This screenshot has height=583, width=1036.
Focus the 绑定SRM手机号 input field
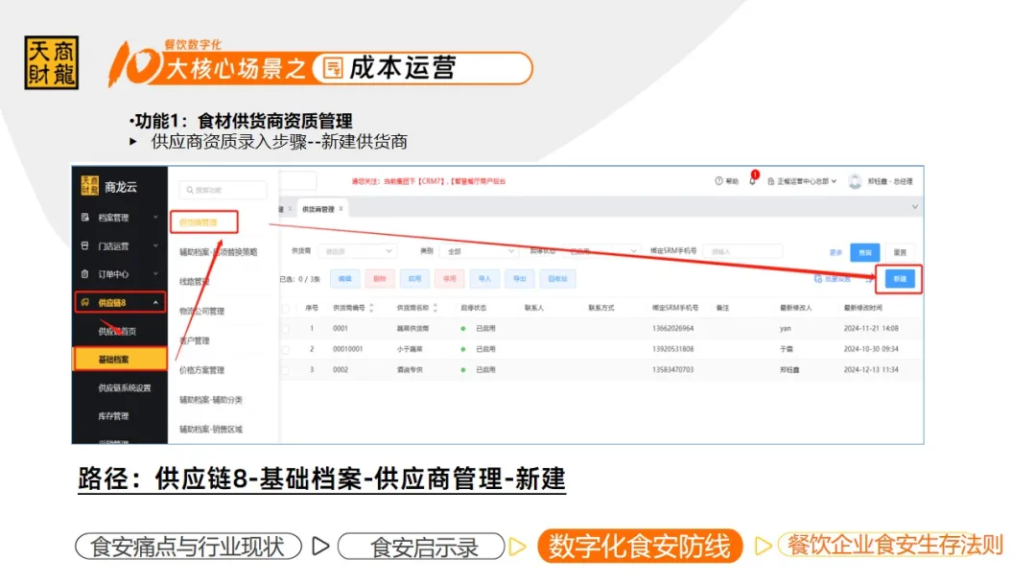click(x=742, y=251)
